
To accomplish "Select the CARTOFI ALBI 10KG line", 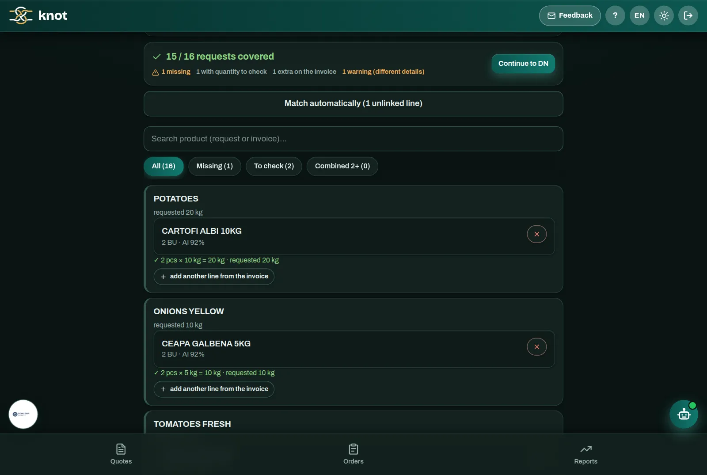I will (x=354, y=236).
